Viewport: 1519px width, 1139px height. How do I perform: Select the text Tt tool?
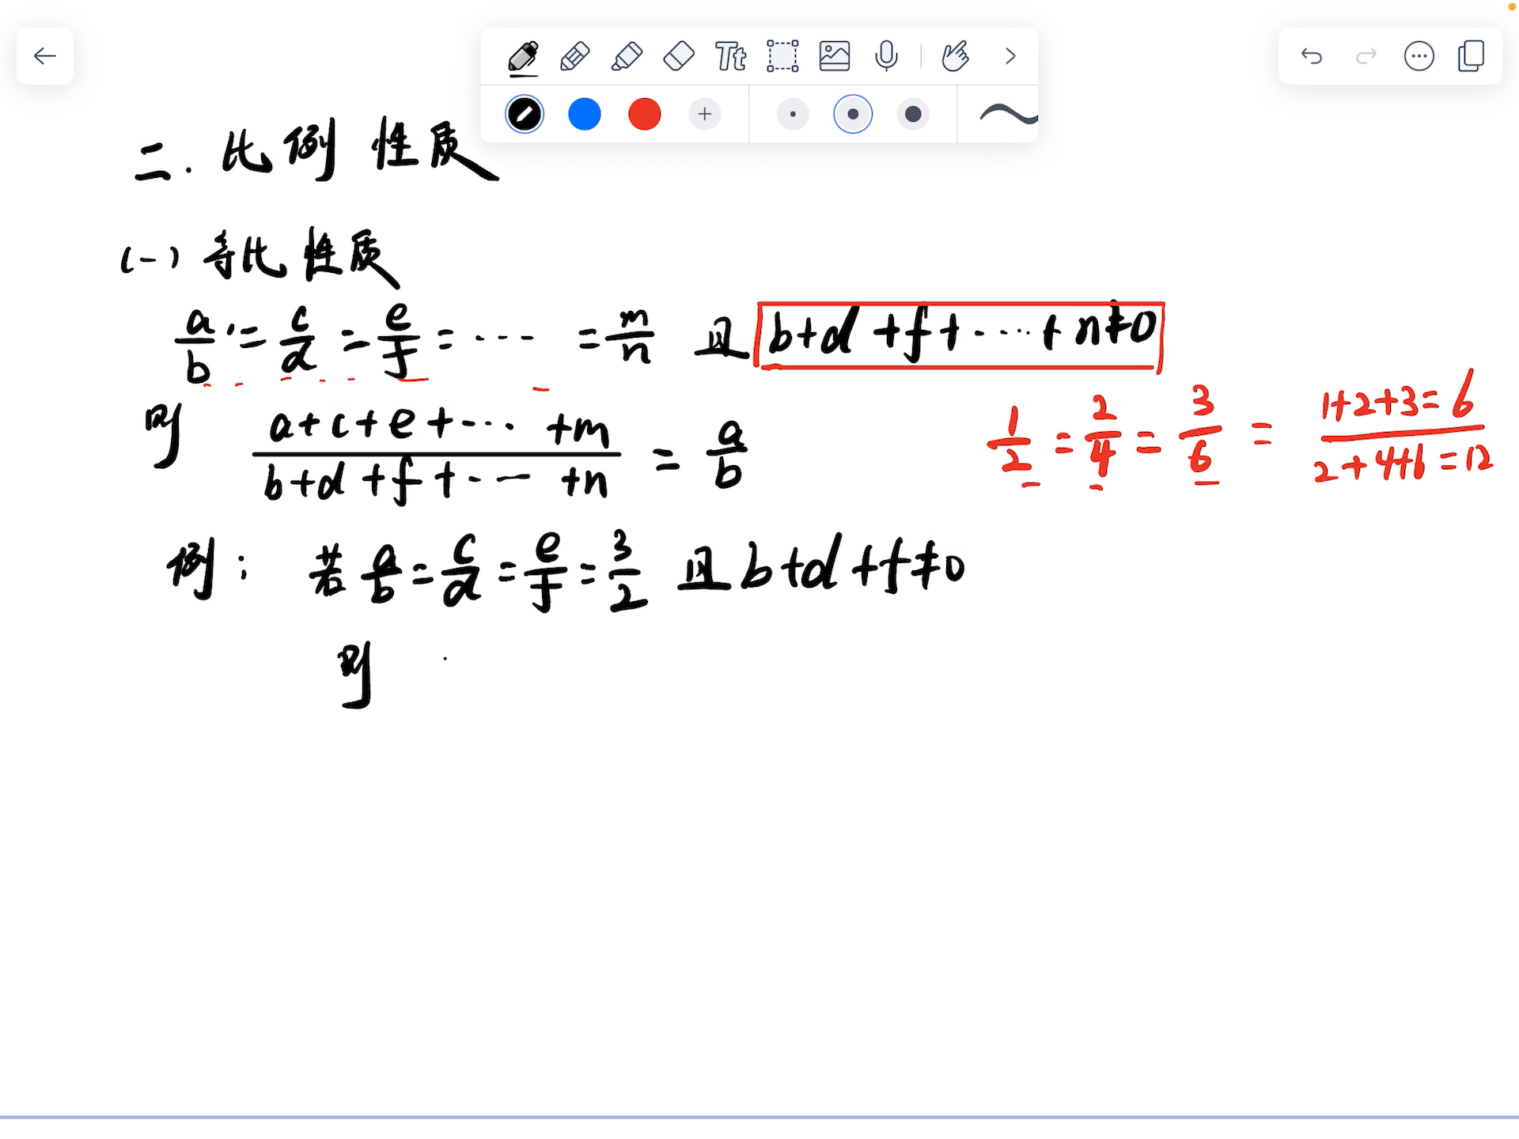click(x=730, y=57)
